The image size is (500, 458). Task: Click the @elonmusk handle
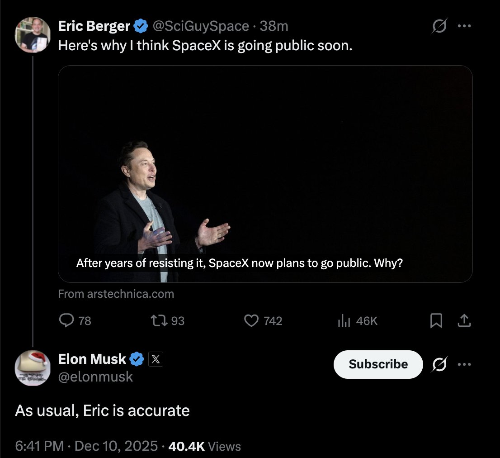pyautogui.click(x=95, y=377)
